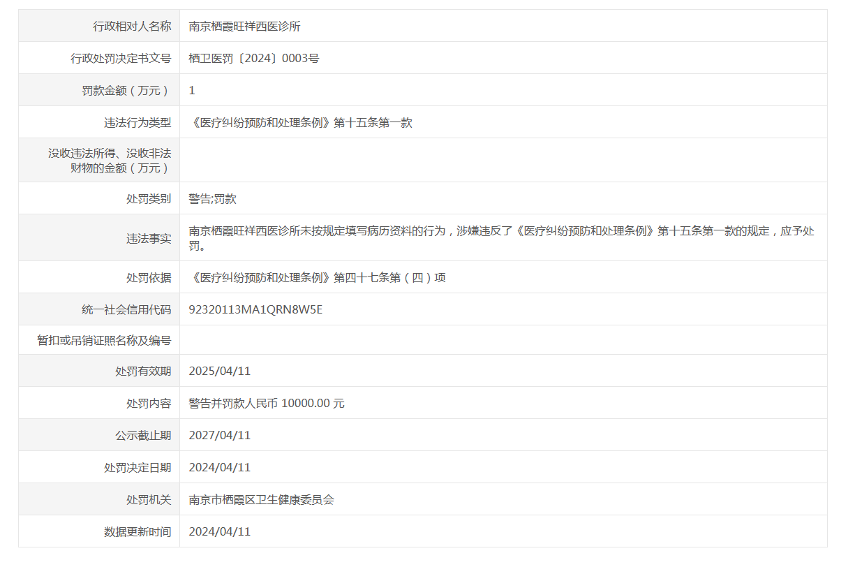The image size is (862, 574).
Task: Select the credit code 92320113MA1QRN8W5E
Action: (255, 310)
